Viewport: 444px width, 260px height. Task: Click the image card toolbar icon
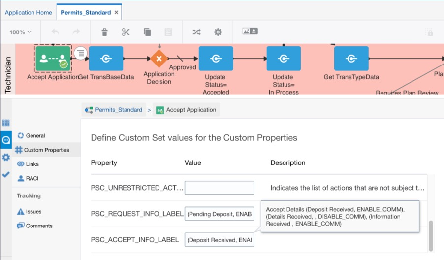[250, 31]
